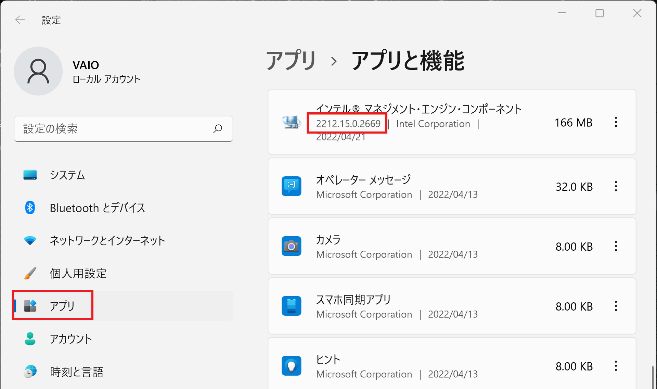Maximize the 設定 window

(x=600, y=13)
